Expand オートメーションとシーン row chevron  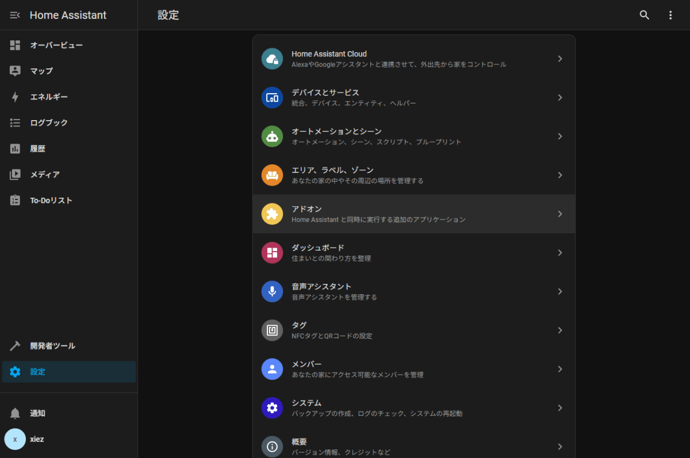560,136
